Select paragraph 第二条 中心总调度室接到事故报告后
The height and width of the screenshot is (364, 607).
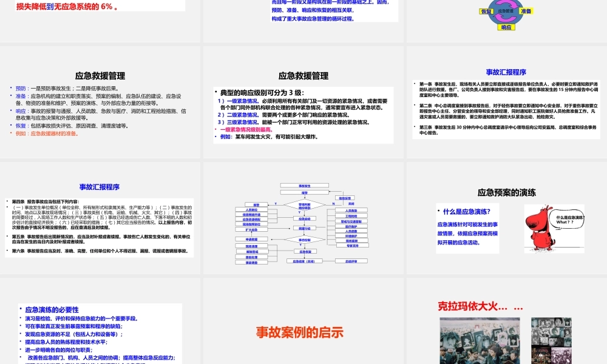pos(509,111)
